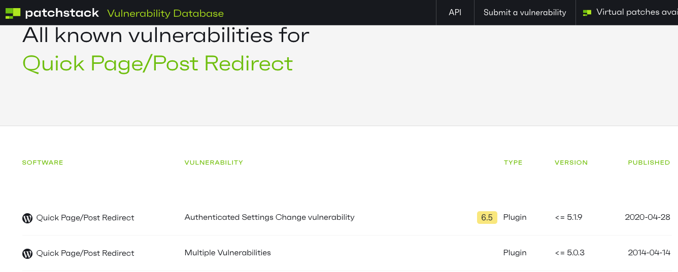Click the WordPress icon in first row

(27, 218)
